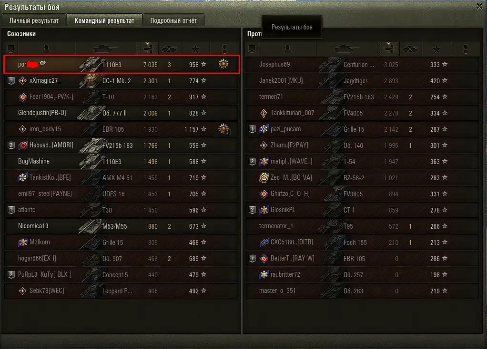Toggle the crossed-eye icon beside top player
Viewport: 487px width, 349px height.
pyautogui.click(x=42, y=63)
